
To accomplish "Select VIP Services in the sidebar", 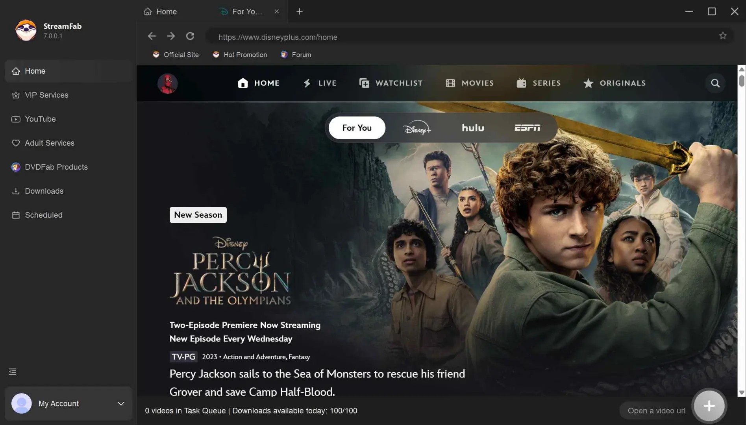I will click(x=46, y=95).
